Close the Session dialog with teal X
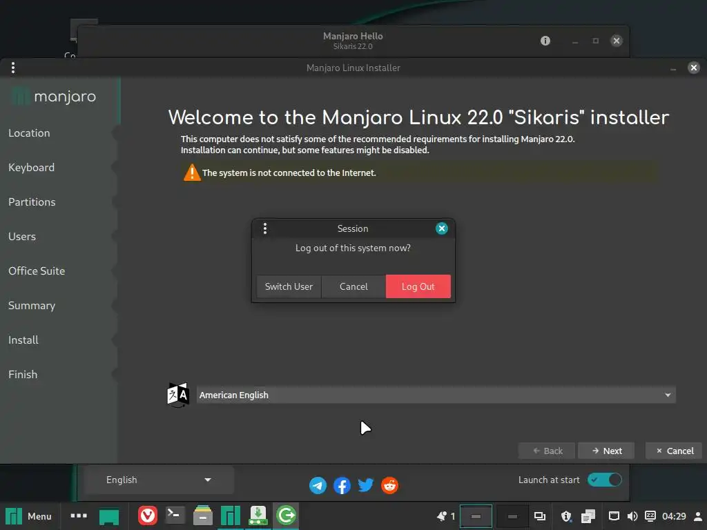This screenshot has width=707, height=530. pos(441,228)
